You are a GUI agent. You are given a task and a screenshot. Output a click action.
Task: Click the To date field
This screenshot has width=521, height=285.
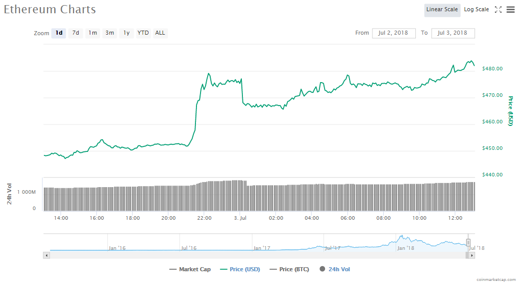pyautogui.click(x=453, y=33)
